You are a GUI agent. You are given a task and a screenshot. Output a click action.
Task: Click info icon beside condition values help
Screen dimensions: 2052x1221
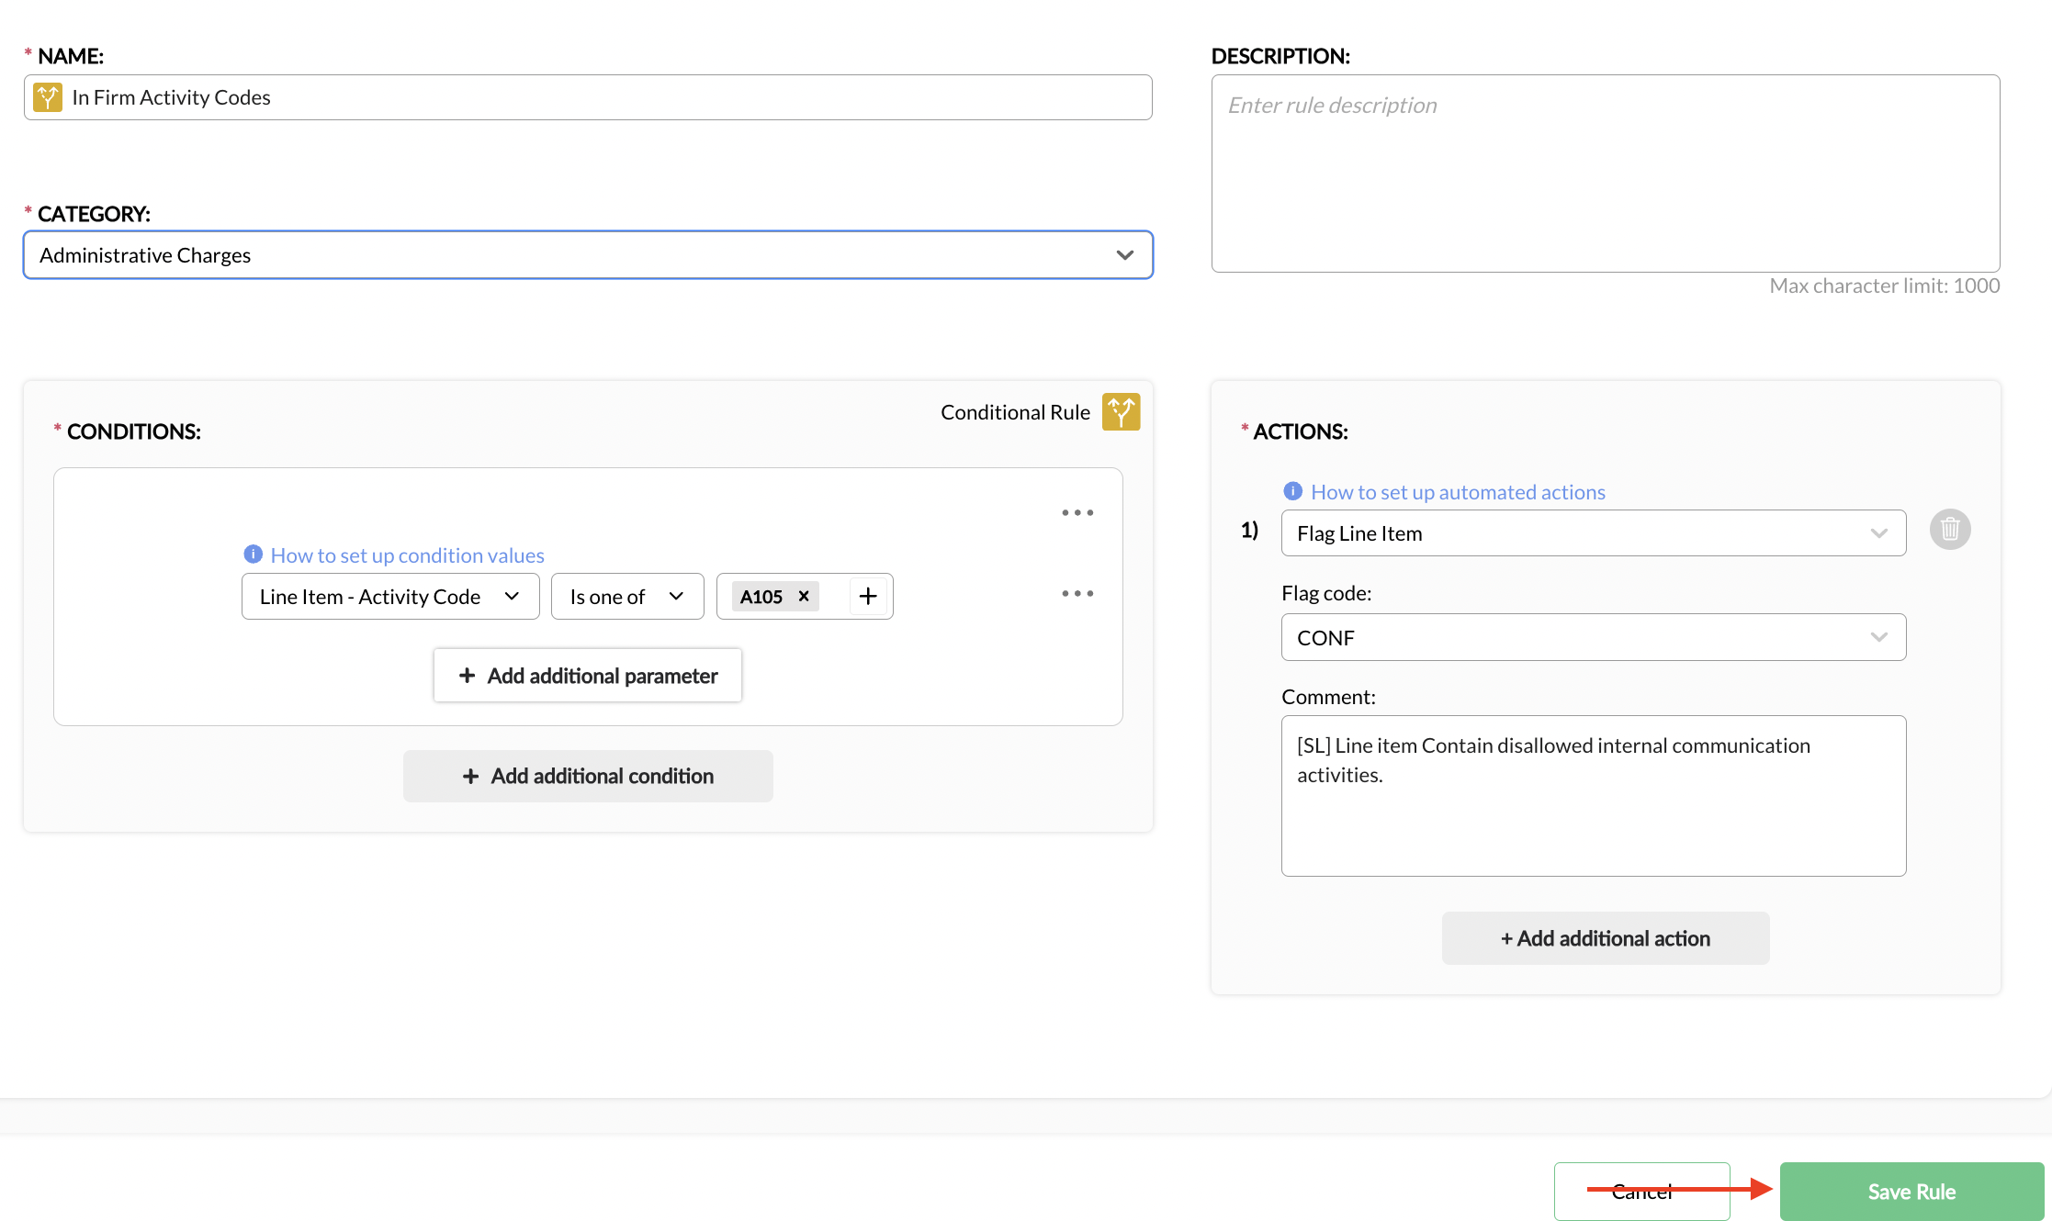pyautogui.click(x=253, y=554)
